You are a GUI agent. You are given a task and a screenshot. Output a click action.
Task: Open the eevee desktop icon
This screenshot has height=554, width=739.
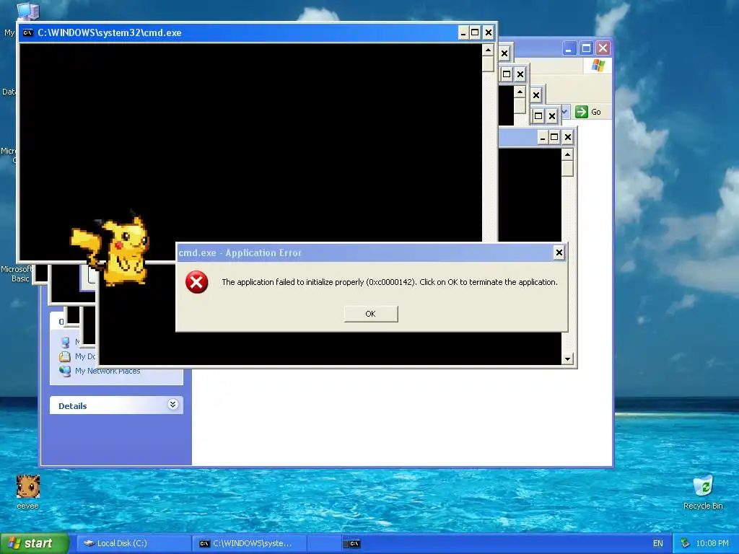point(28,492)
